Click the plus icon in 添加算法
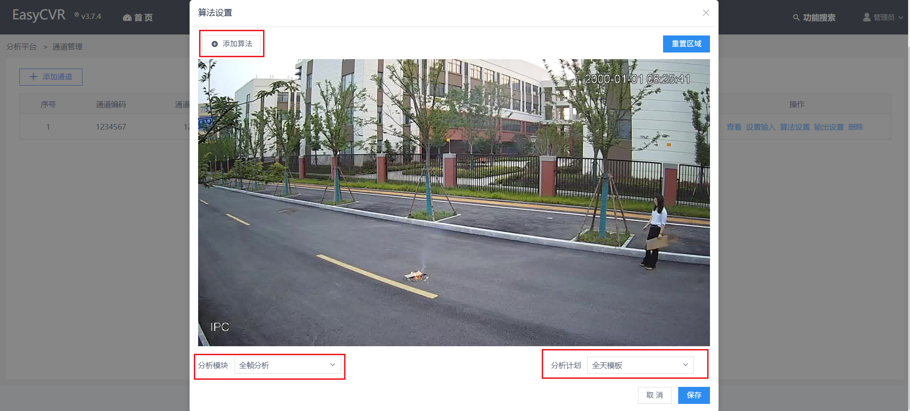 tap(215, 44)
